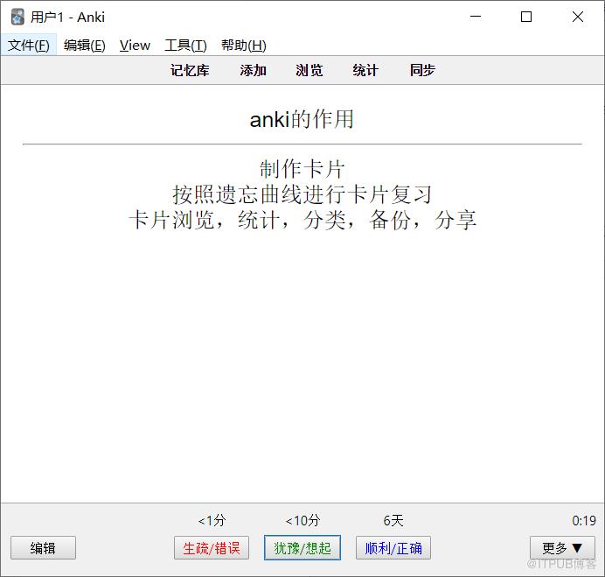Open the View menu
This screenshot has width=605, height=577.
tap(135, 46)
